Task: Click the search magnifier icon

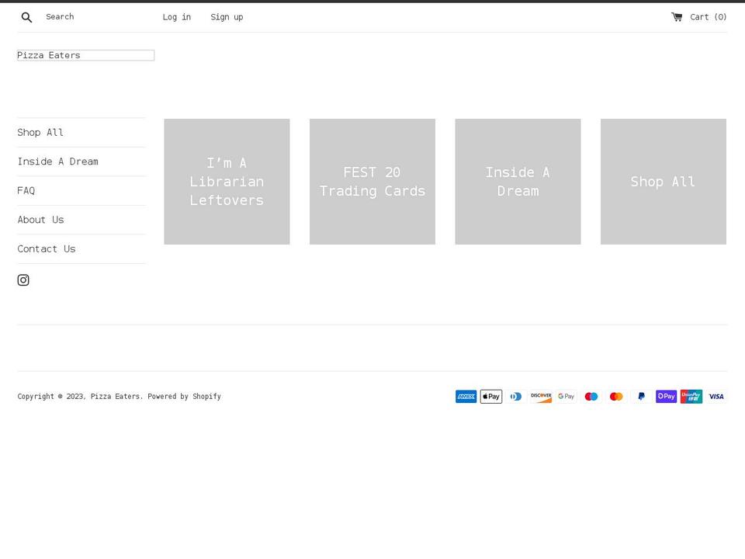Action: coord(26,17)
